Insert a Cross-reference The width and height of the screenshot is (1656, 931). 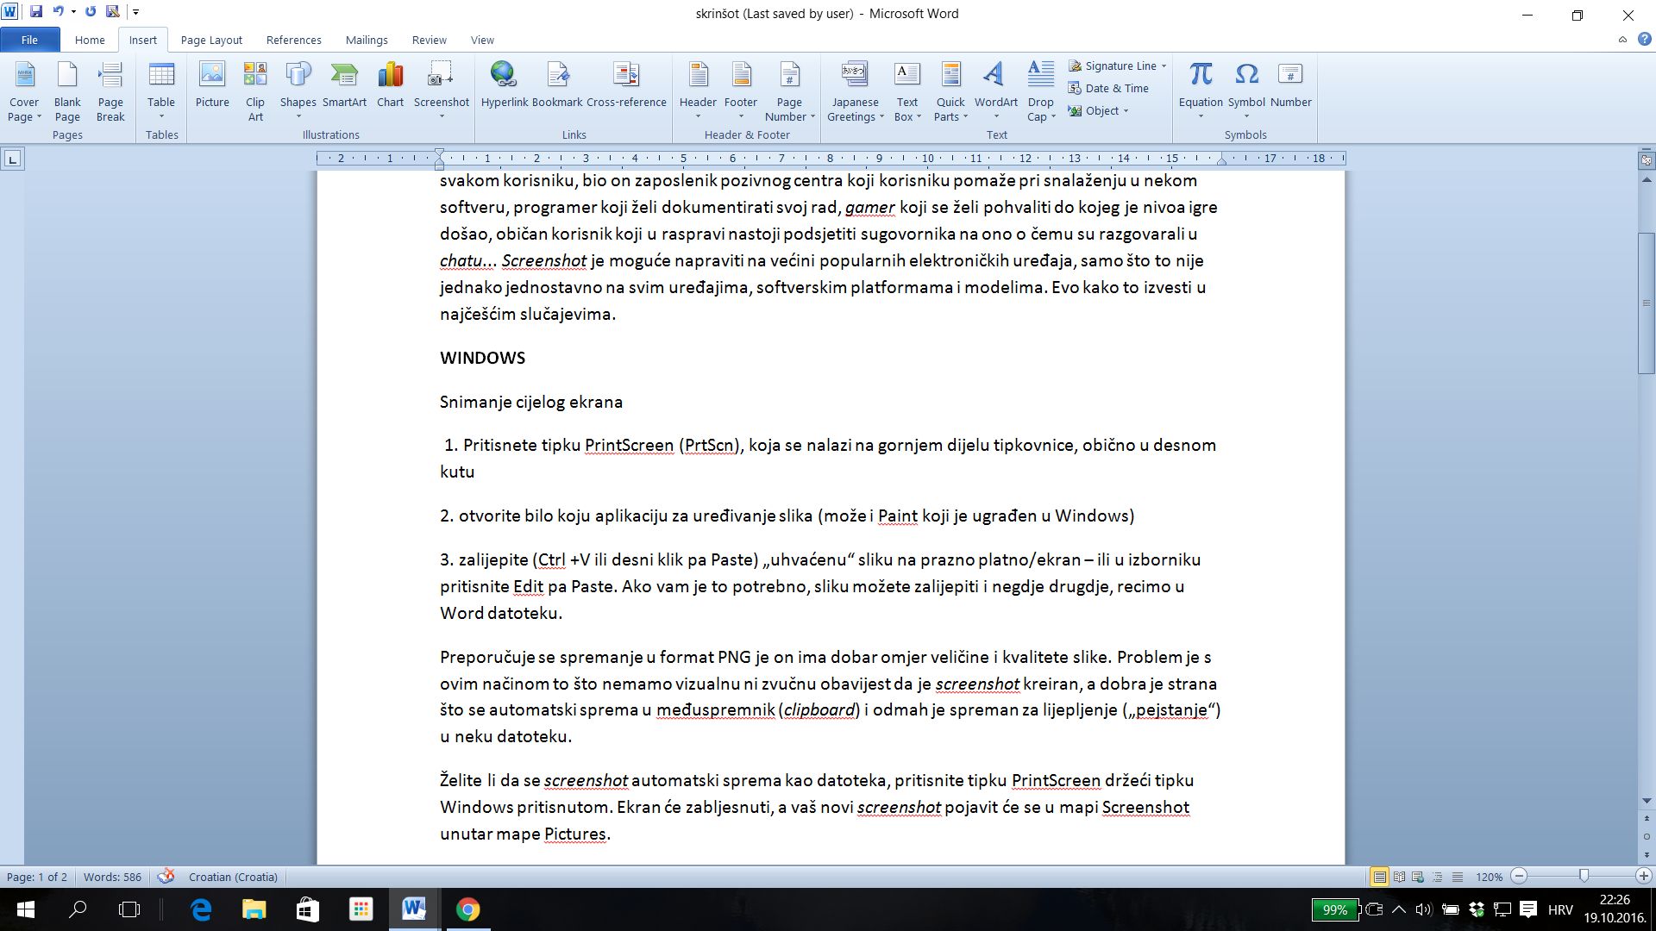click(x=626, y=84)
